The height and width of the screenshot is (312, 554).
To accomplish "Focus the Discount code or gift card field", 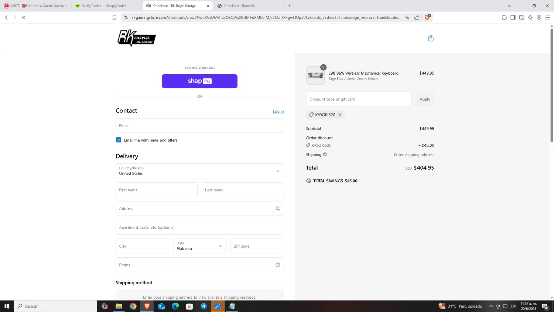I will 359,99.
